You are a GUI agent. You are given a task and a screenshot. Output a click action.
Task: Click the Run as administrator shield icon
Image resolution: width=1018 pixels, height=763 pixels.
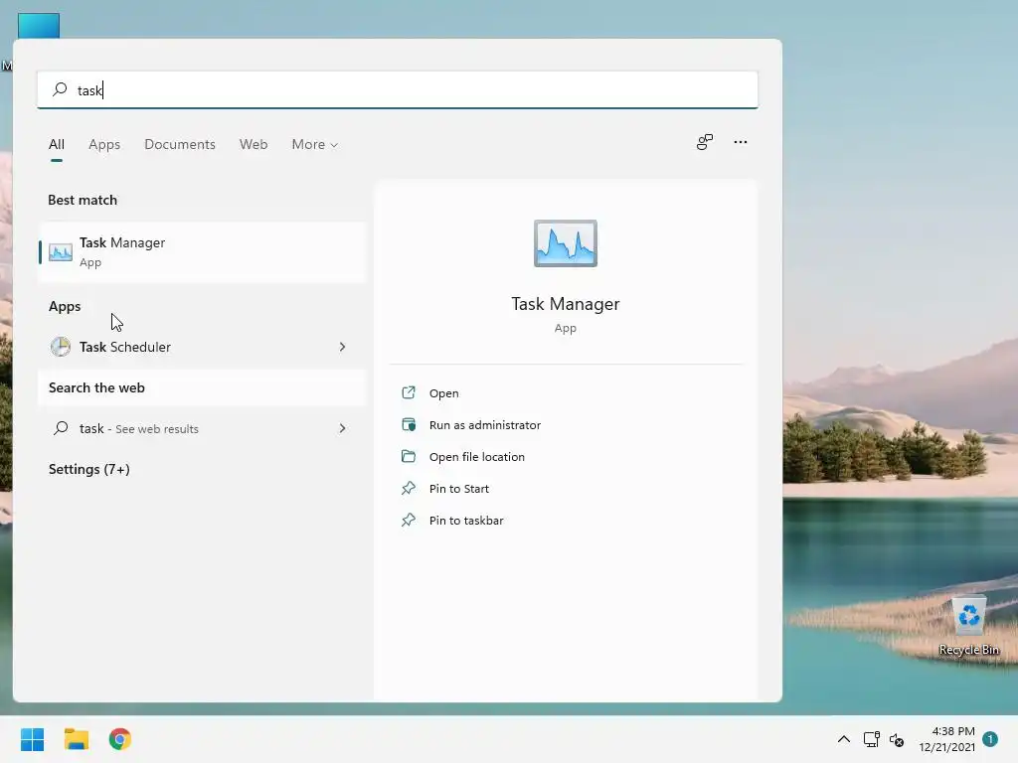(409, 424)
